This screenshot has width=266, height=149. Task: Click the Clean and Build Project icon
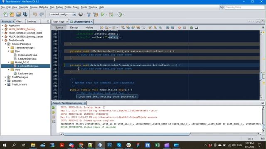(x=96, y=14)
